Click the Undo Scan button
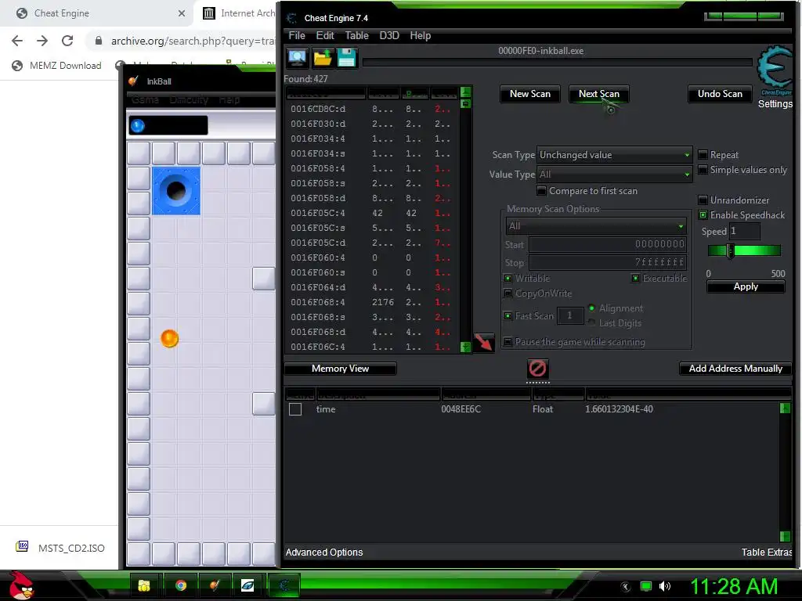802x601 pixels. (x=720, y=94)
